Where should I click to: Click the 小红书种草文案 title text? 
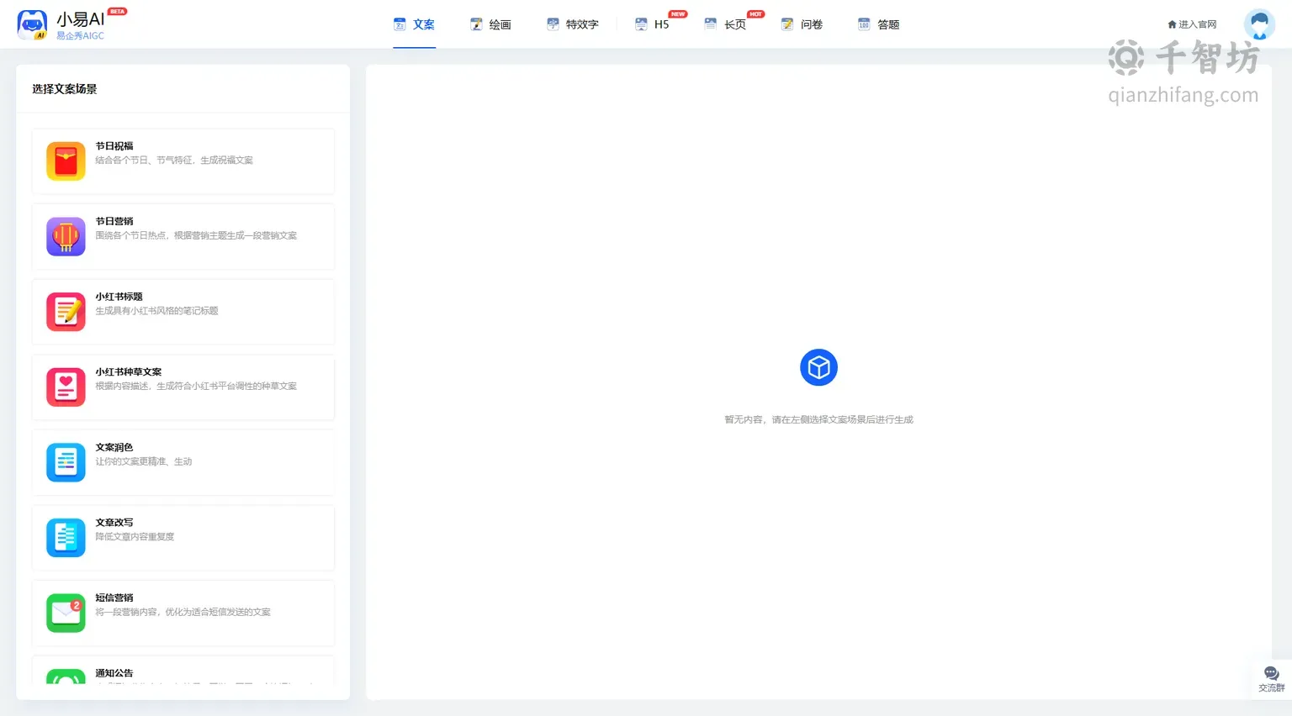129,372
